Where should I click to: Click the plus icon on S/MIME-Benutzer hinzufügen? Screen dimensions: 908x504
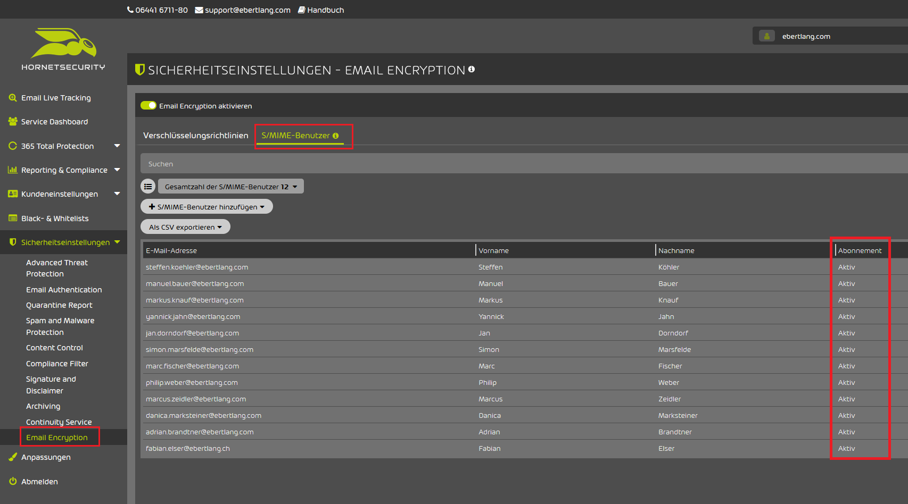click(152, 207)
